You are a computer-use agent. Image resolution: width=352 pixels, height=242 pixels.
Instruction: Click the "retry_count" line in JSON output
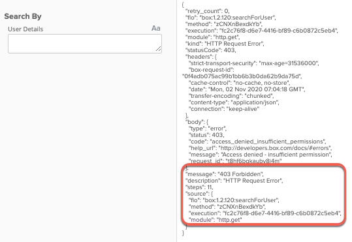(207, 11)
